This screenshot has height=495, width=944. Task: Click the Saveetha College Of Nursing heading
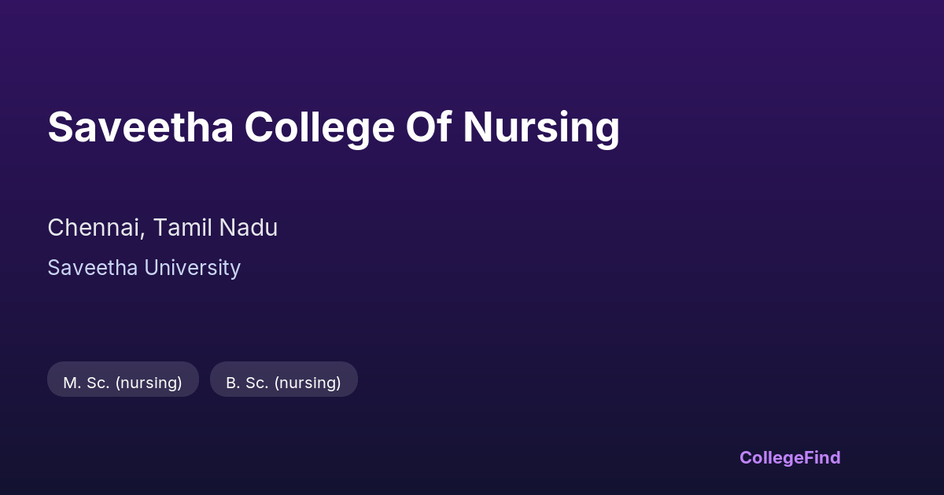(x=334, y=127)
